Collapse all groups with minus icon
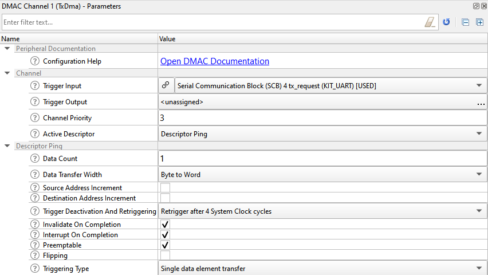Screen dimensions: 488x275 (x=465, y=22)
